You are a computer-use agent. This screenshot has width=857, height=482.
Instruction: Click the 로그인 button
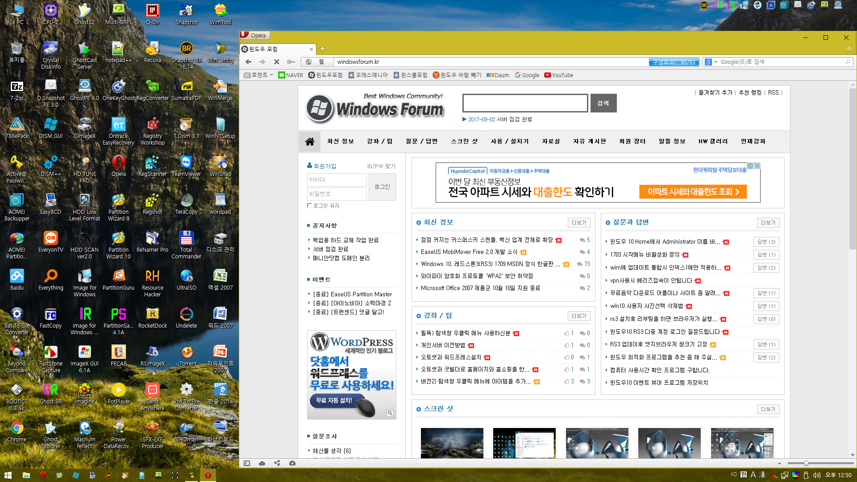(x=382, y=187)
